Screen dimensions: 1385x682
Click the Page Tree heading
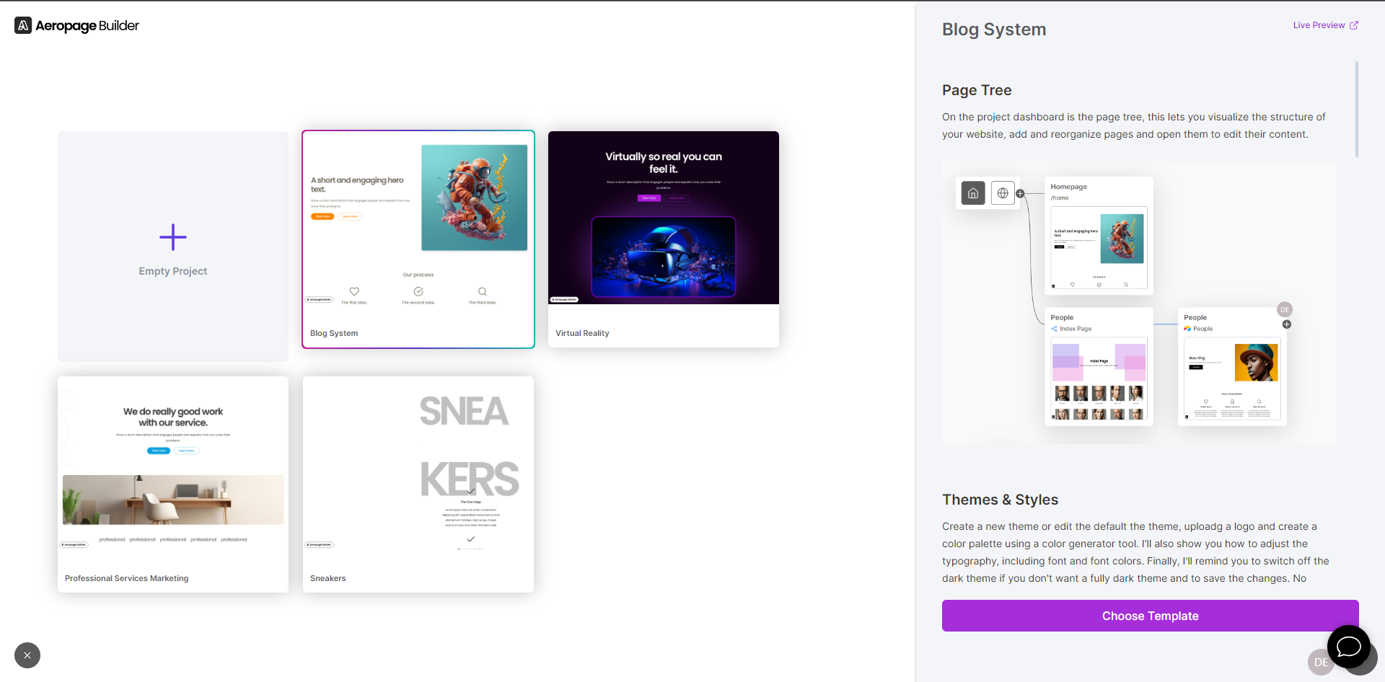tap(977, 90)
